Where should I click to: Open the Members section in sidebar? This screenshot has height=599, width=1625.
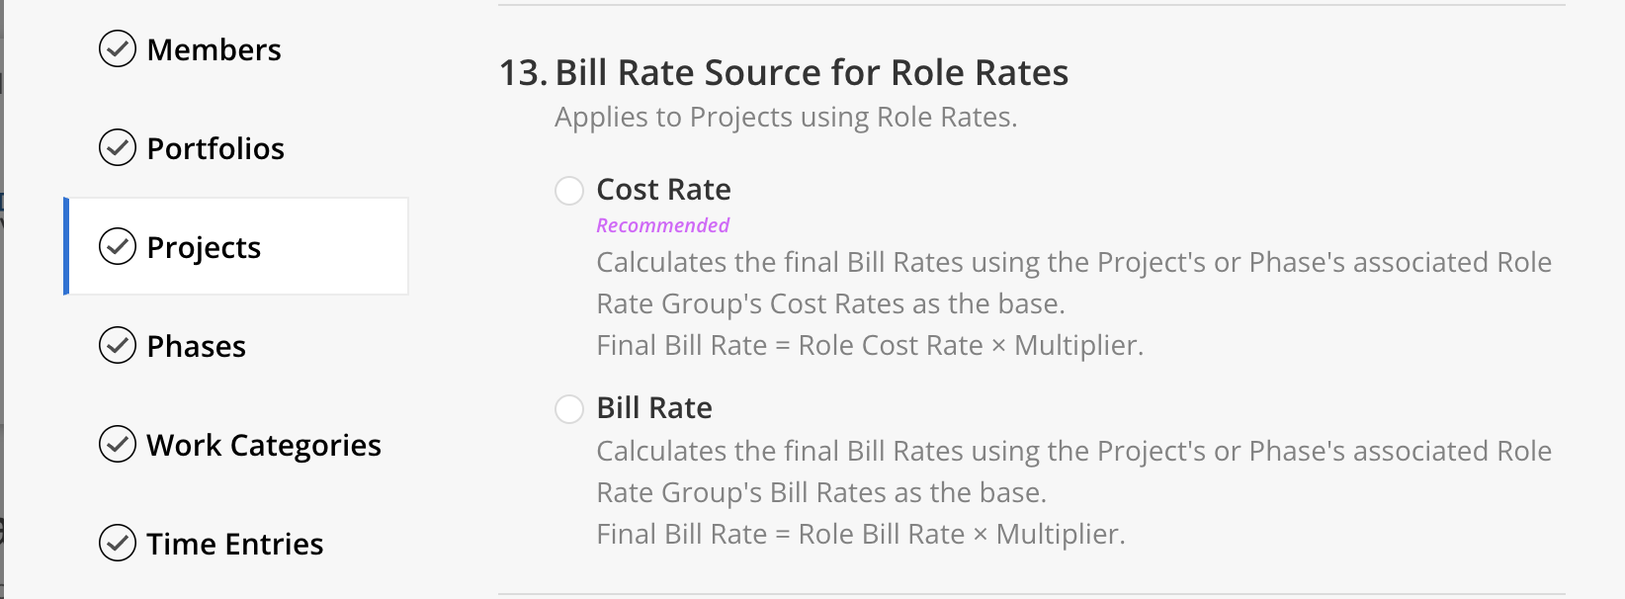pos(214,49)
